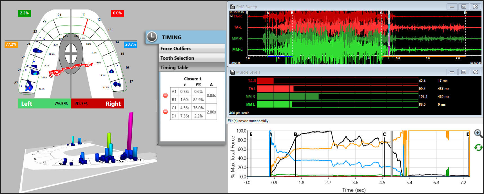Select marker B in EMG Sweep
This screenshot has width=484, height=194.
coord(292,13)
